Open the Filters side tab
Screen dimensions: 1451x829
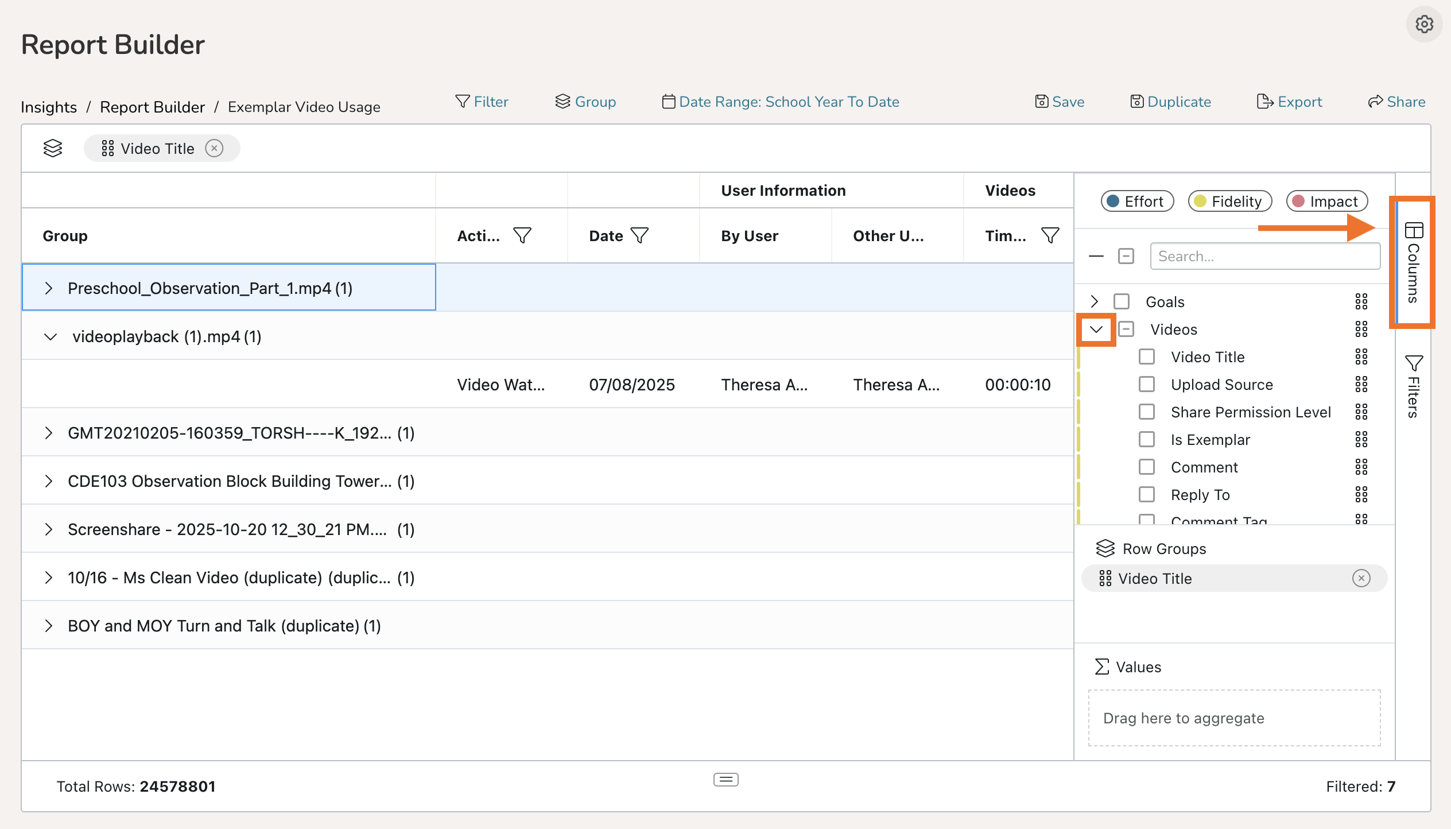click(x=1413, y=386)
